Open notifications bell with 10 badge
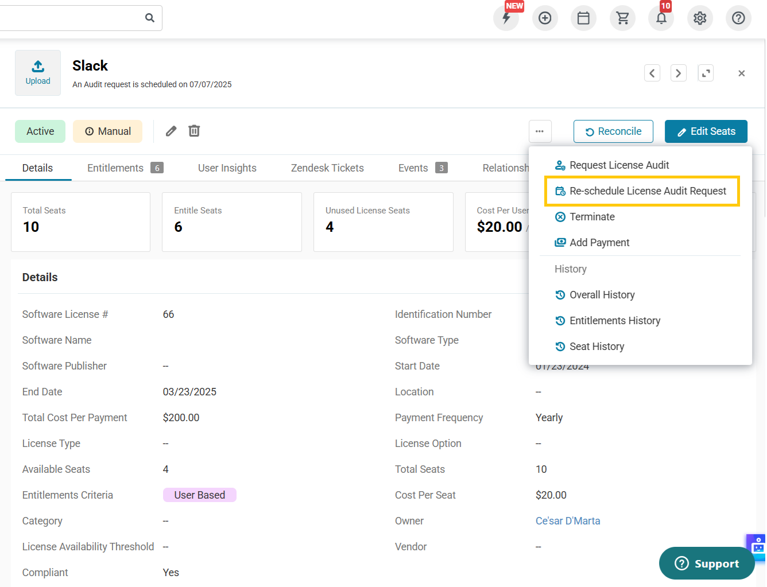 pyautogui.click(x=661, y=18)
